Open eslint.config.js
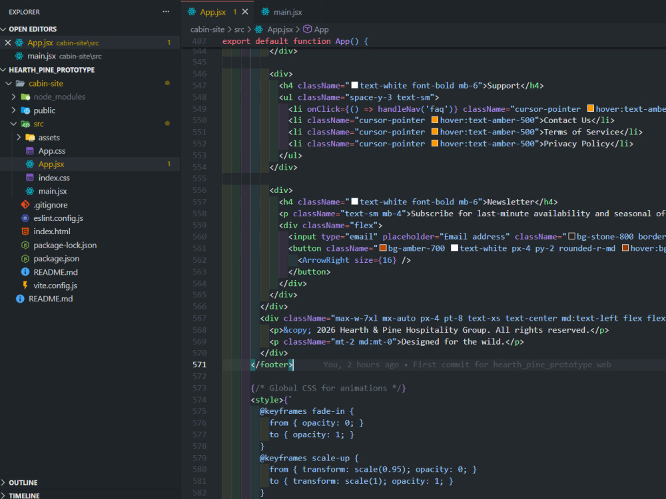Image resolution: width=666 pixels, height=499 pixels. point(58,218)
